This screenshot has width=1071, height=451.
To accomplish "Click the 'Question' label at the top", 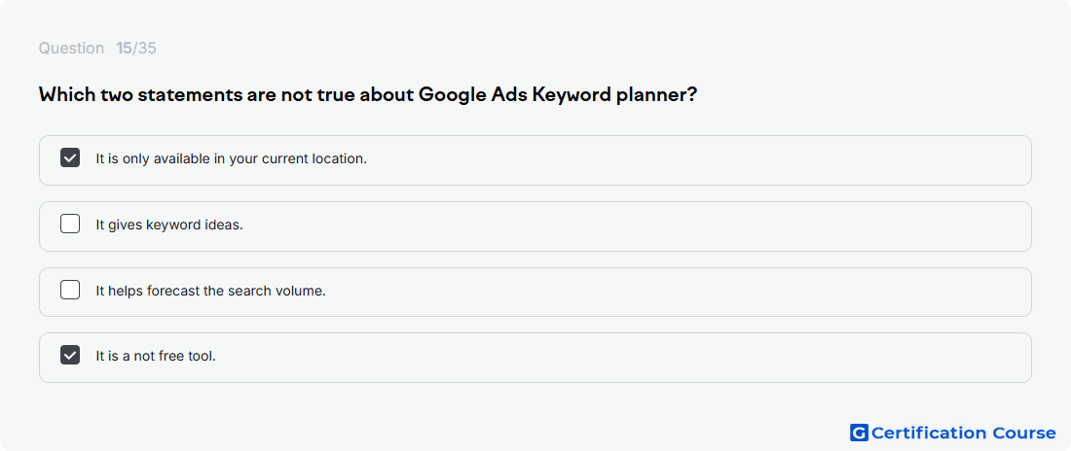I will click(71, 49).
